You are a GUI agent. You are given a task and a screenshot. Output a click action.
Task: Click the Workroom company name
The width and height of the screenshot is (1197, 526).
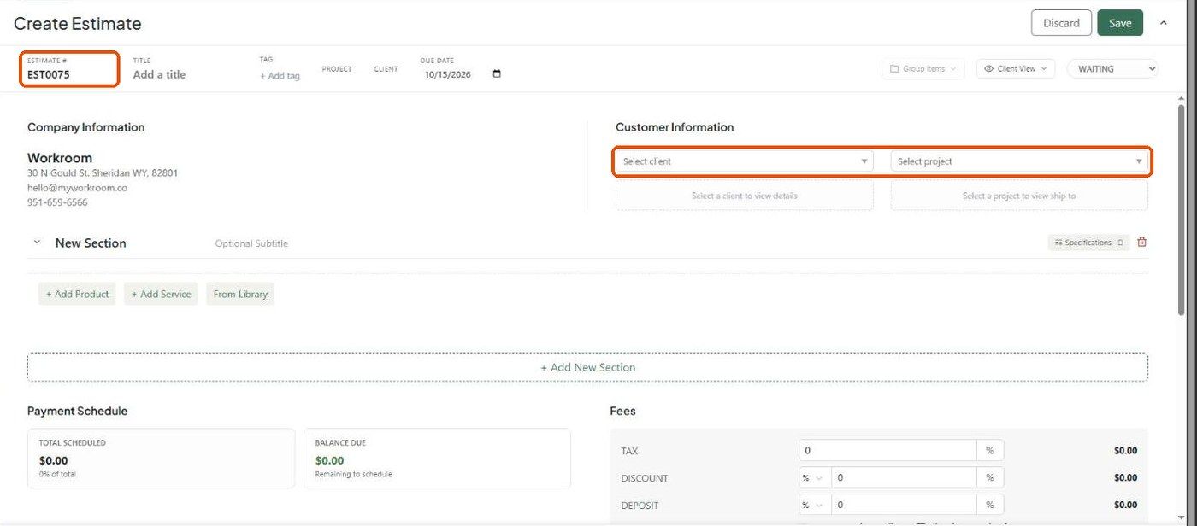pyautogui.click(x=60, y=158)
